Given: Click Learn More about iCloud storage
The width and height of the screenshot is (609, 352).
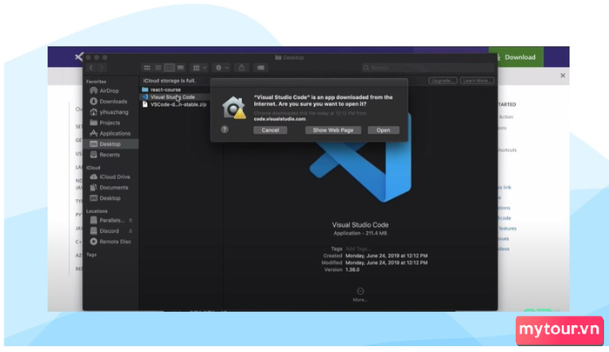Looking at the screenshot, I should click(x=478, y=81).
